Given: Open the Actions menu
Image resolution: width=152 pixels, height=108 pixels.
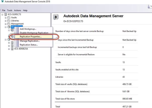Looking at the screenshot, I should [18, 10].
